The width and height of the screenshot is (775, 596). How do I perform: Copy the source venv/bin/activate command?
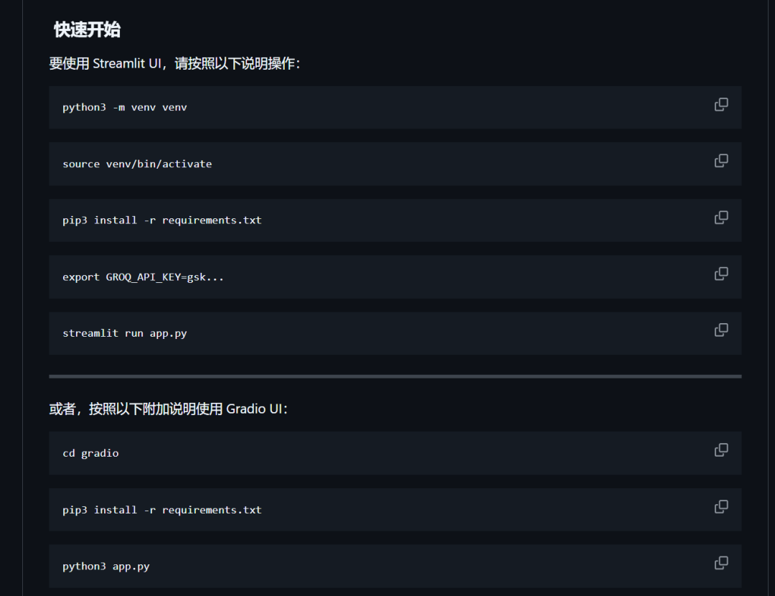721,161
